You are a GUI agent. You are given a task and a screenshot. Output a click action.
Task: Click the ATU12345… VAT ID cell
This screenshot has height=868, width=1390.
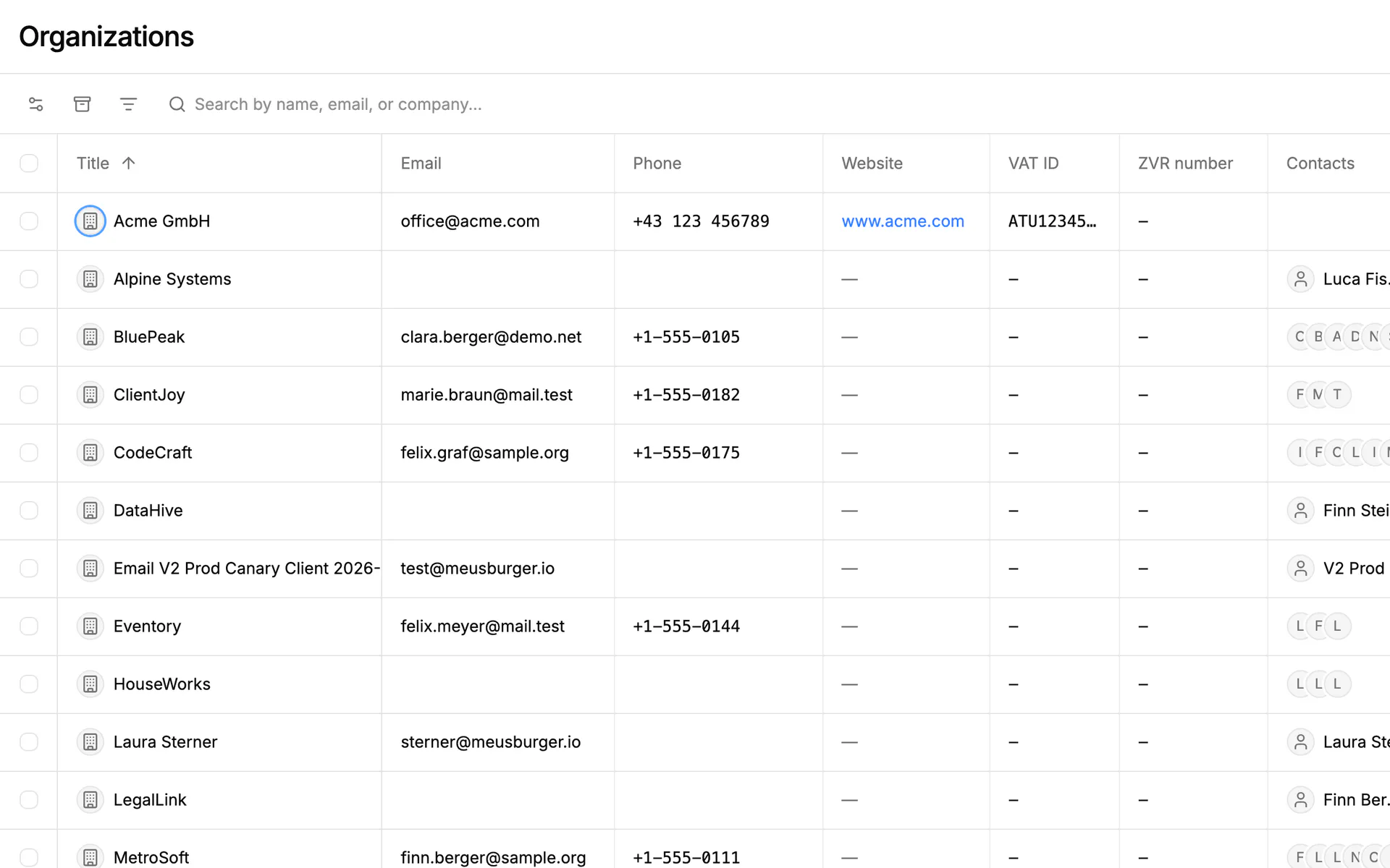click(x=1052, y=221)
